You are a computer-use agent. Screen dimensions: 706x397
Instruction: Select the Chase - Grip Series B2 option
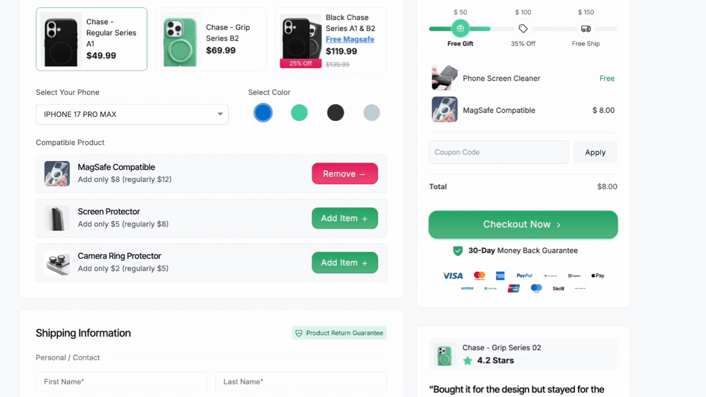click(x=211, y=39)
